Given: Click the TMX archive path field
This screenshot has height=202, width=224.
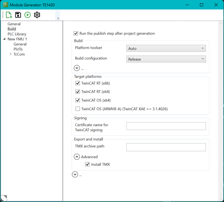Looking at the screenshot, I should pos(166,147).
